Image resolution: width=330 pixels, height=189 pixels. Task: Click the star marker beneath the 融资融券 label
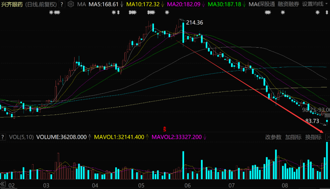coord(283,13)
